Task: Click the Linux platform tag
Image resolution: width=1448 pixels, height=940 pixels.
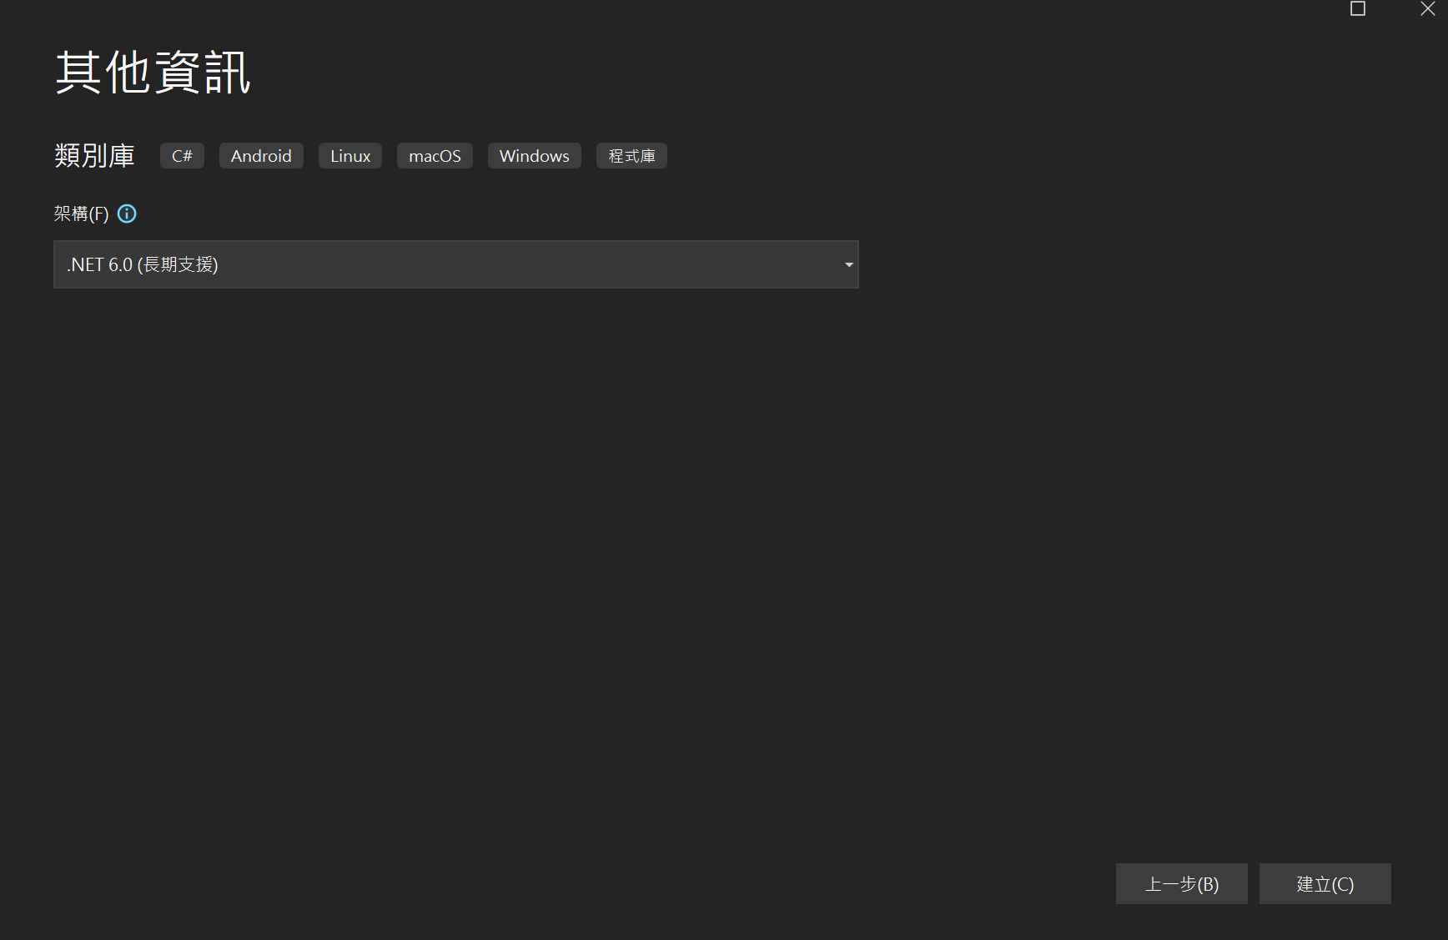Action: [x=350, y=156]
